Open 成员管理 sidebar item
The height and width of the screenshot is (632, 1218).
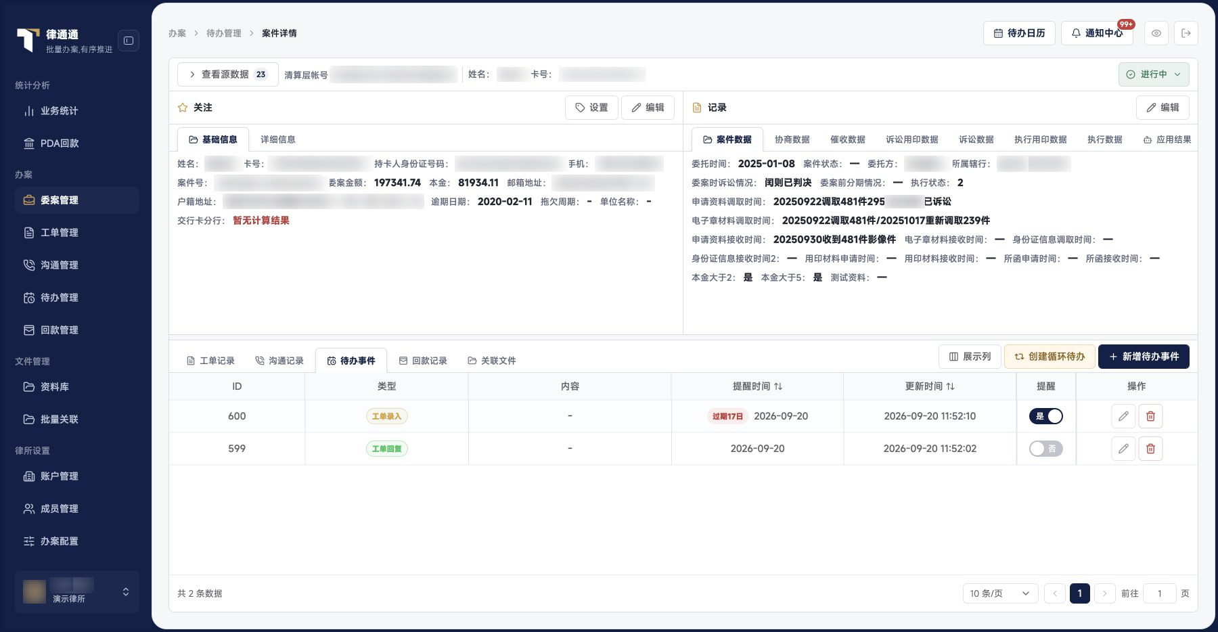[x=77, y=509]
